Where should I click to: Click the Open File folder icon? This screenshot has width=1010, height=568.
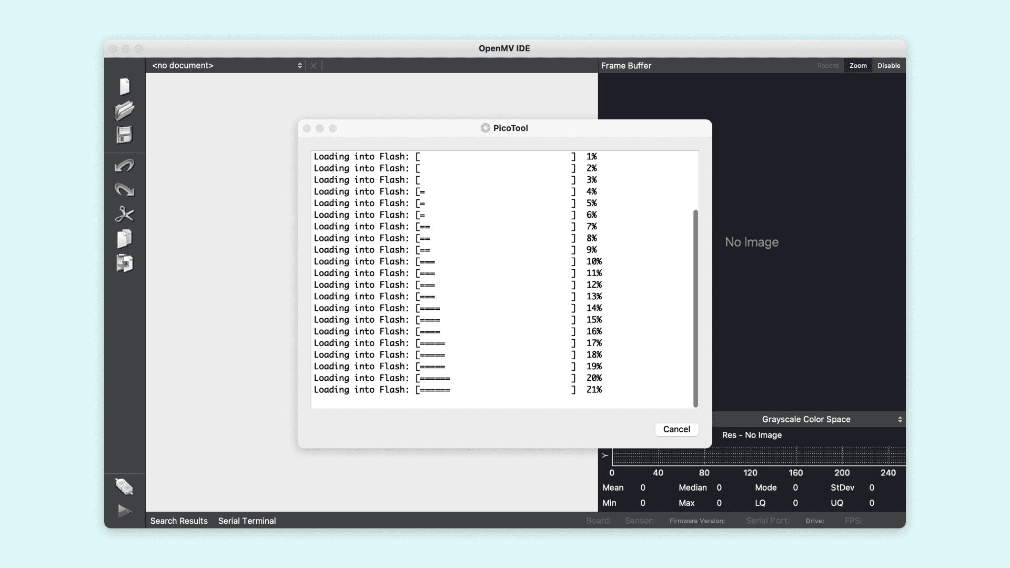pyautogui.click(x=125, y=110)
